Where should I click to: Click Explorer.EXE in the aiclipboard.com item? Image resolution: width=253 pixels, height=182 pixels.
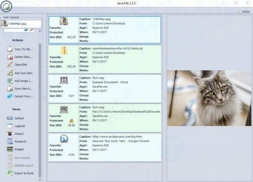(x=100, y=145)
